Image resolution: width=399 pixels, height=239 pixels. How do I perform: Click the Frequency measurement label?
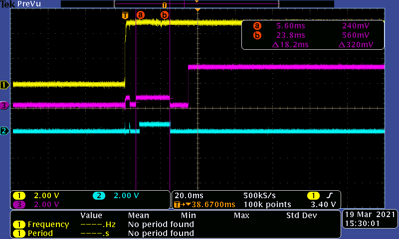tap(48, 225)
